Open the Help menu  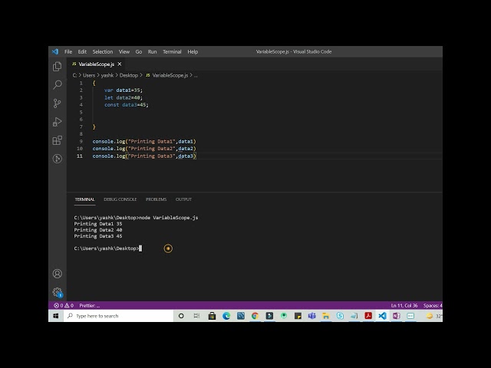pyautogui.click(x=193, y=51)
